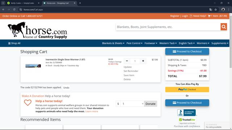
Task: Open the Chrome three-dot menu
Action: coord(229,10)
